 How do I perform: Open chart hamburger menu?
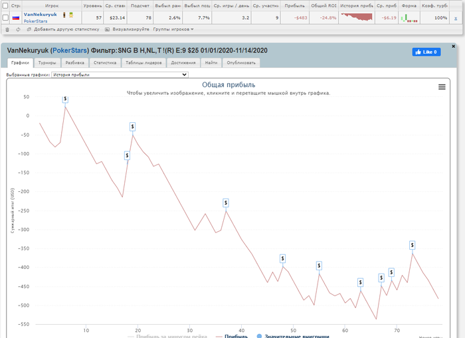pyautogui.click(x=442, y=87)
